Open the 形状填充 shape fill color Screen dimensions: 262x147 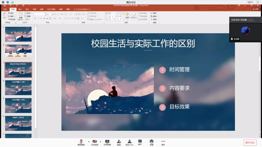143,13
